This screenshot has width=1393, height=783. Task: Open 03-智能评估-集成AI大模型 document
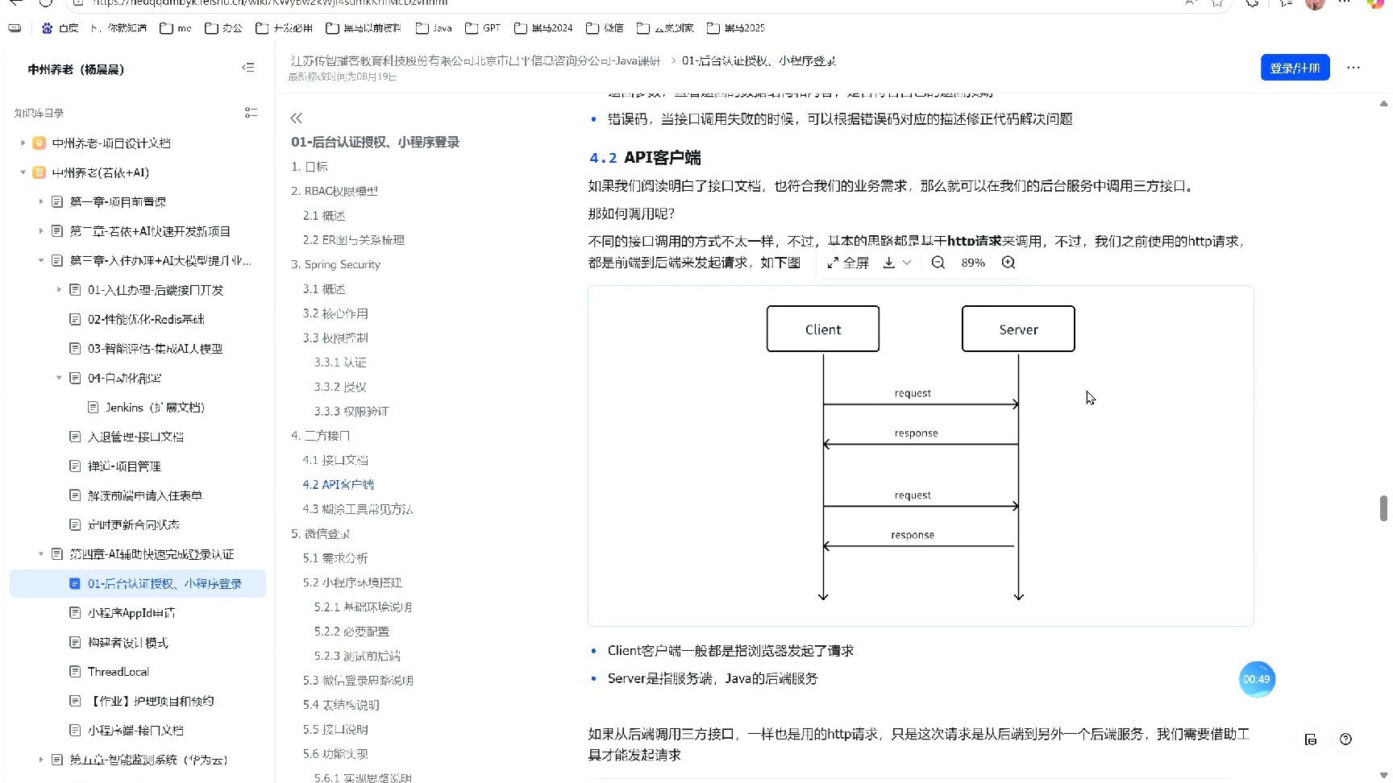[x=155, y=349]
